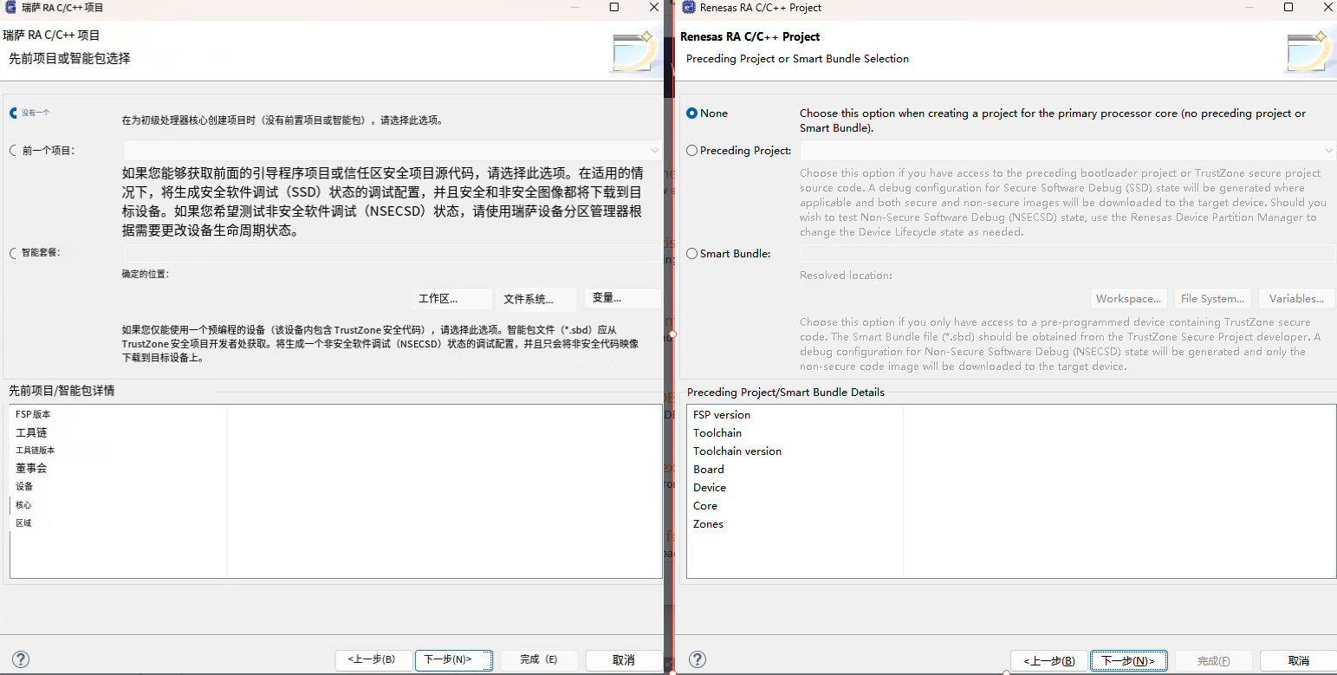Select the Smart Bundle radio option
Viewport: 1337px width, 675px height.
point(691,254)
